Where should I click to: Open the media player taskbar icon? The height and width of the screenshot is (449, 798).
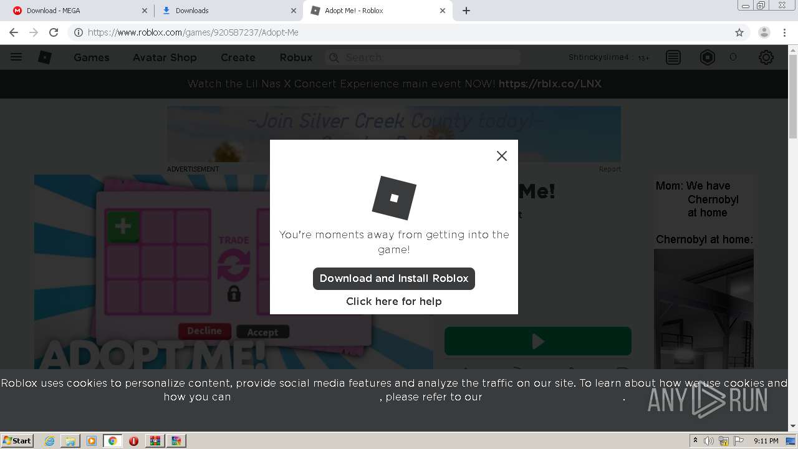coord(92,441)
